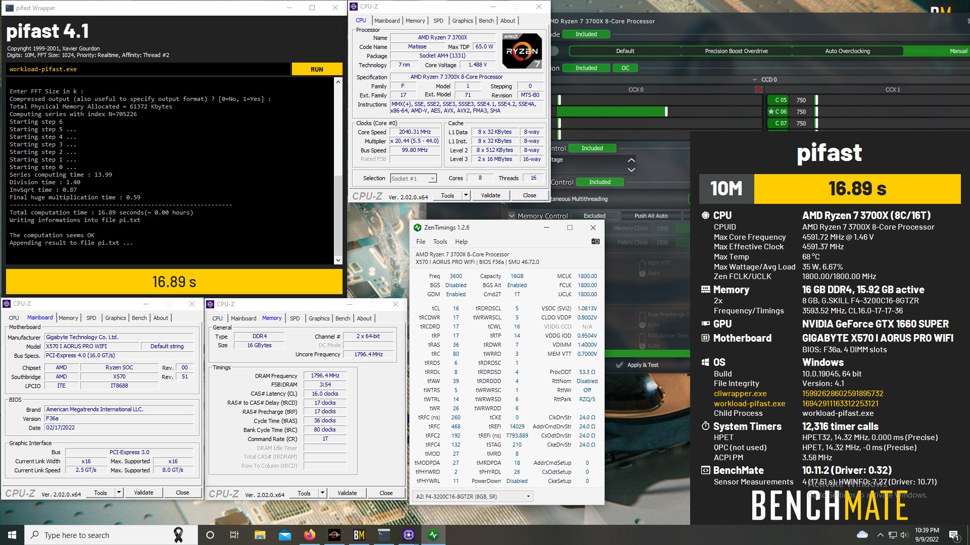970x545 pixels.
Task: Click the C 05 frequency slider handle
Action: click(816, 100)
